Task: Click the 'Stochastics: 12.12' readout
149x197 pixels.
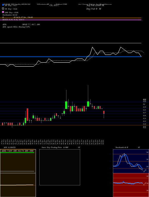Action: (x=10, y=15)
